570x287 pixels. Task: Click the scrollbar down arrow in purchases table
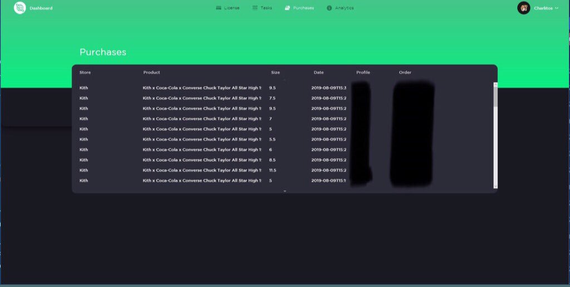(495, 186)
